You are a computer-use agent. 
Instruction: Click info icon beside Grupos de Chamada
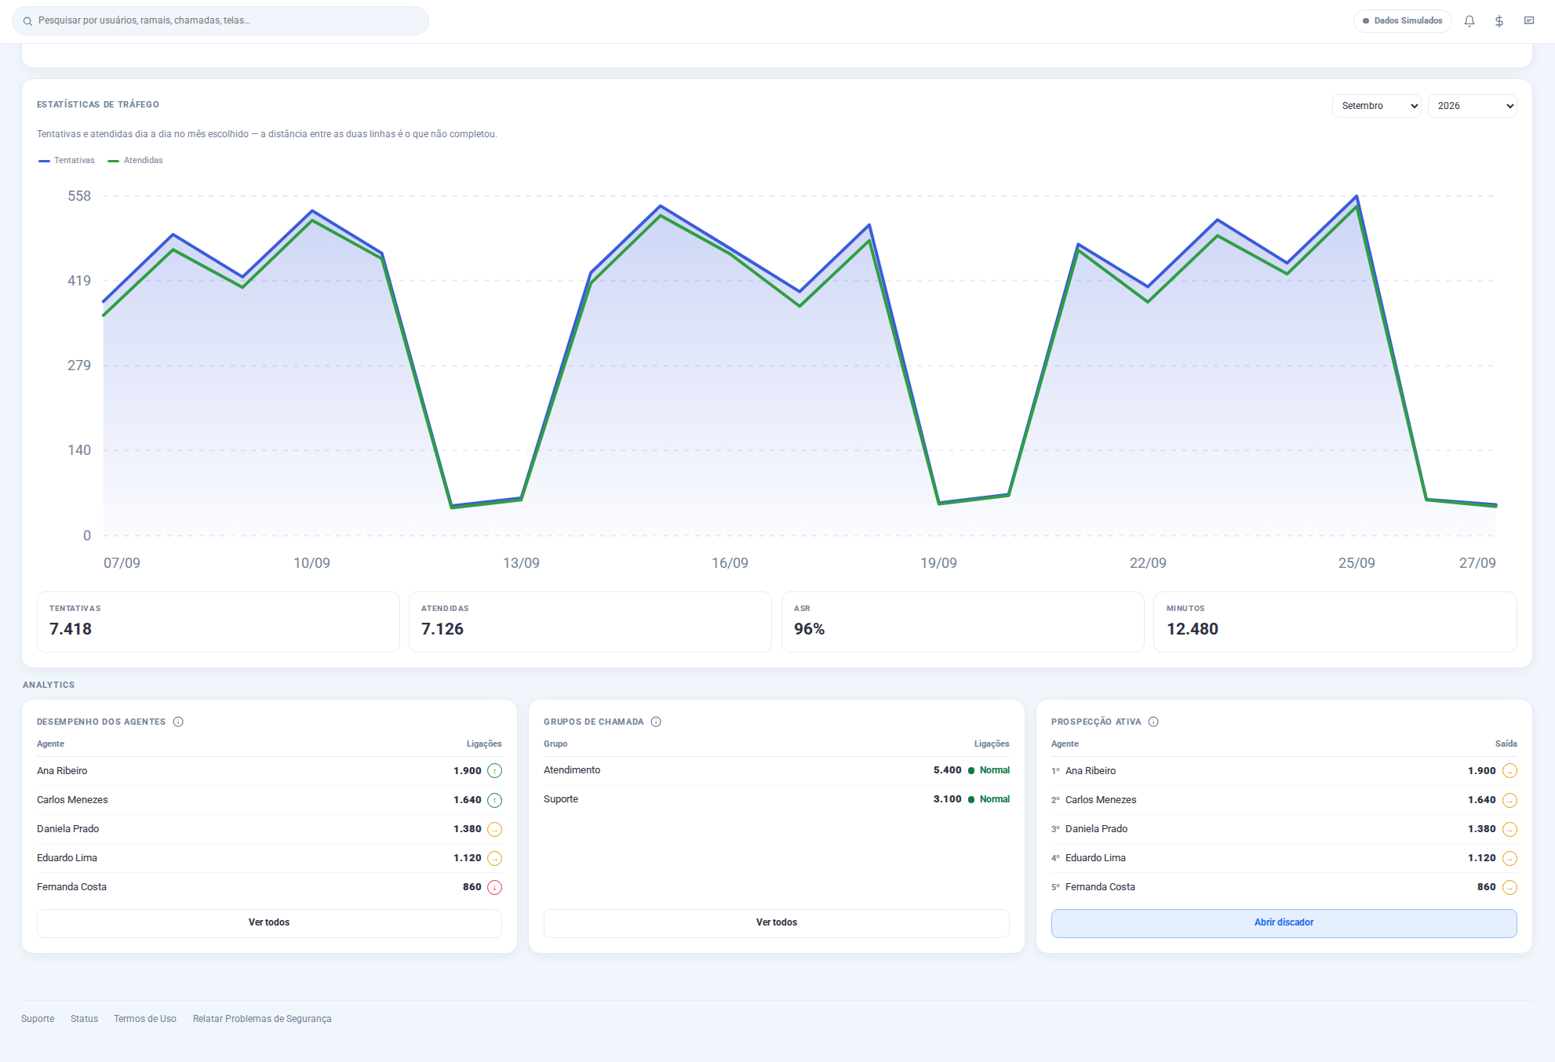click(x=656, y=722)
